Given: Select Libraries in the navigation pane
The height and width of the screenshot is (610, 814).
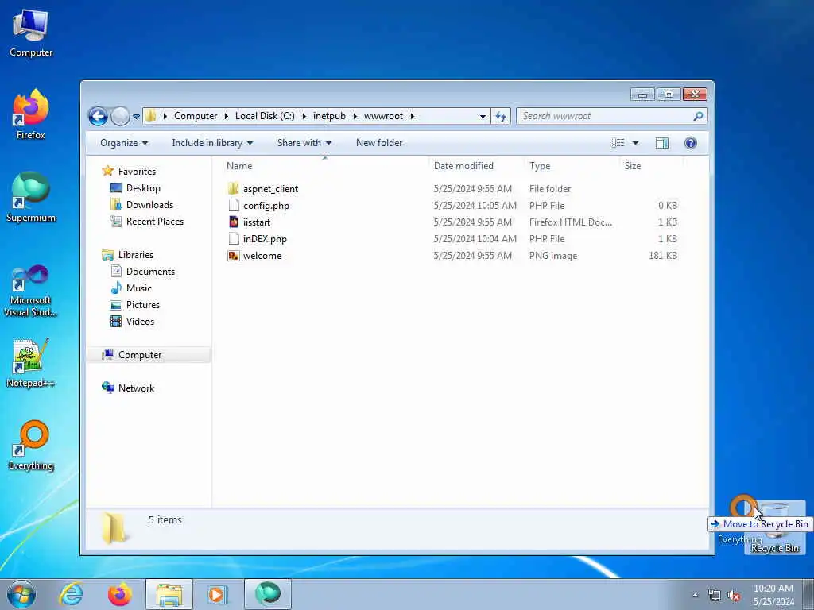Looking at the screenshot, I should point(128,255).
